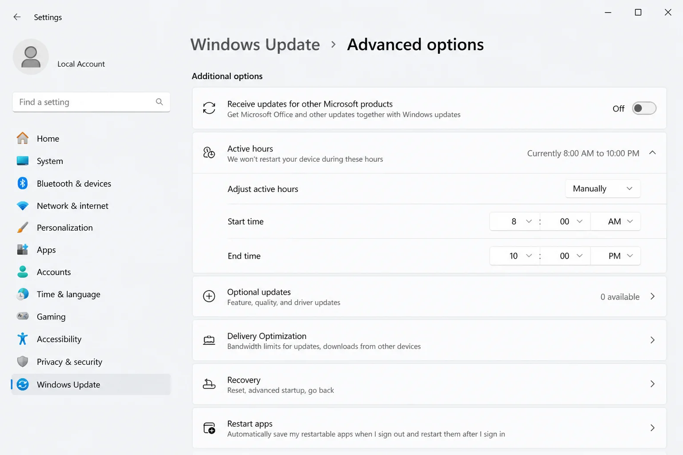The width and height of the screenshot is (683, 455).
Task: Open Optional updates page chevron
Action: click(x=652, y=296)
